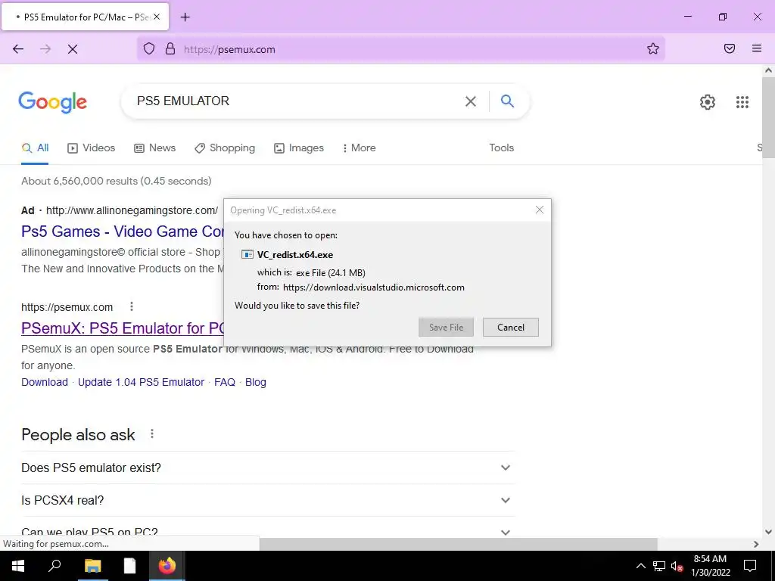Close the PS5 Emulator browser tab
This screenshot has width=775, height=581.
[x=157, y=17]
